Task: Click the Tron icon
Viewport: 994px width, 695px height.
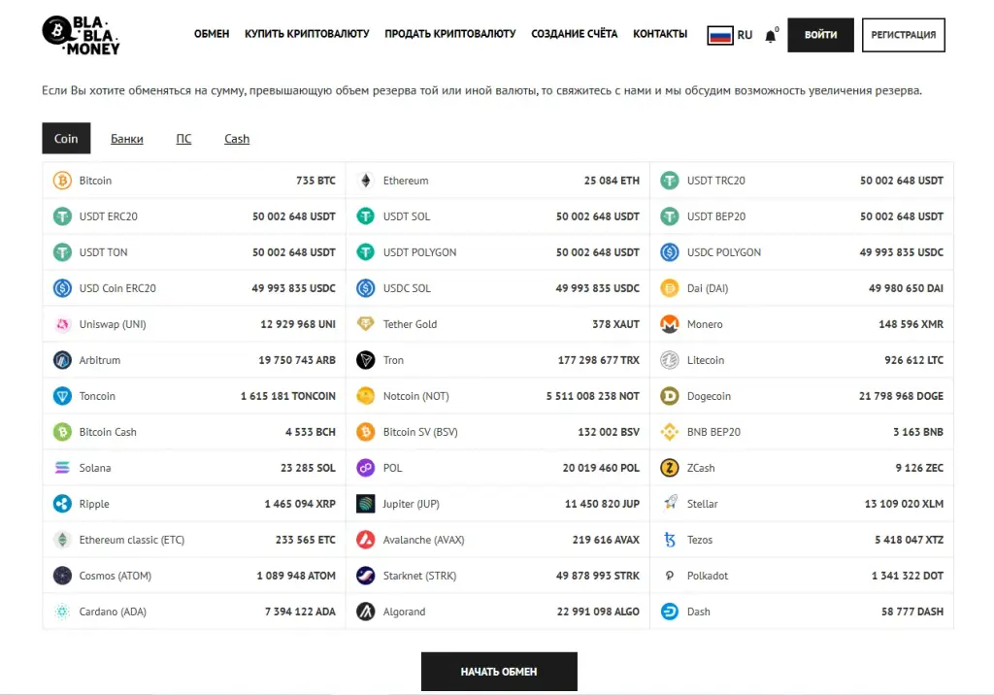Action: point(366,360)
